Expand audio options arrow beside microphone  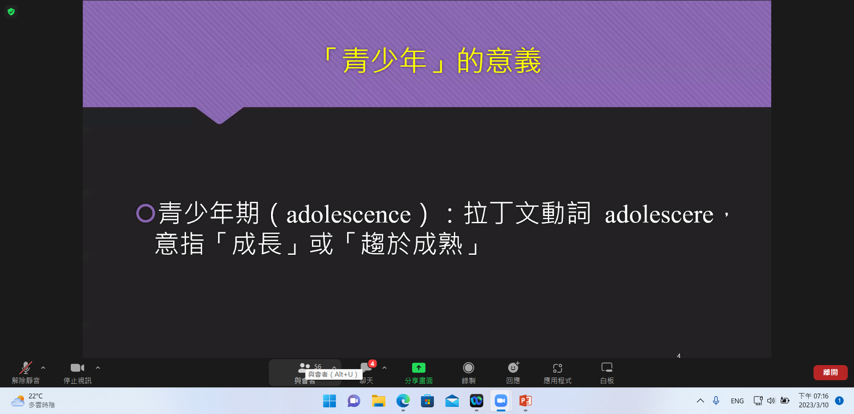pos(43,368)
